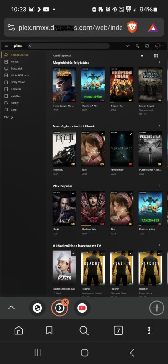
Task: Open Brave Rewards triangle icon
Action: point(153,28)
